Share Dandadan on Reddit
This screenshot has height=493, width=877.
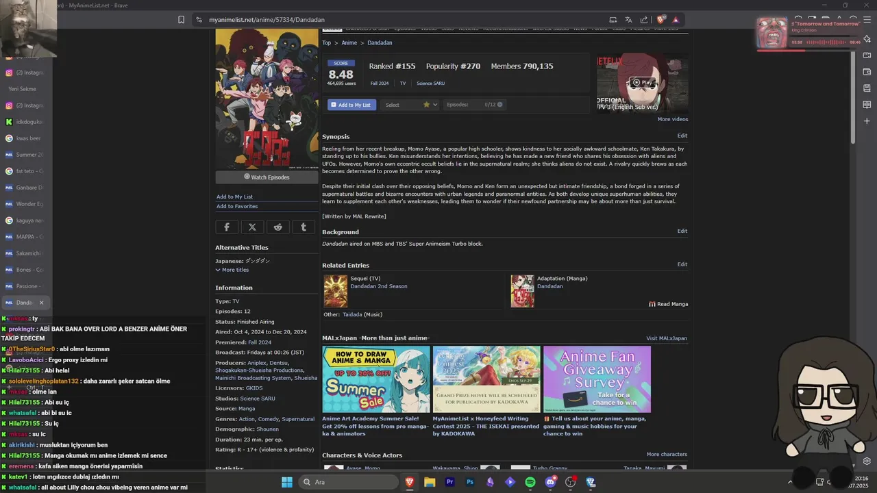(277, 227)
